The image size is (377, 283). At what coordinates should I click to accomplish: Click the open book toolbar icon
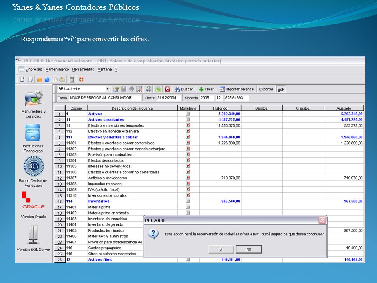point(55,80)
